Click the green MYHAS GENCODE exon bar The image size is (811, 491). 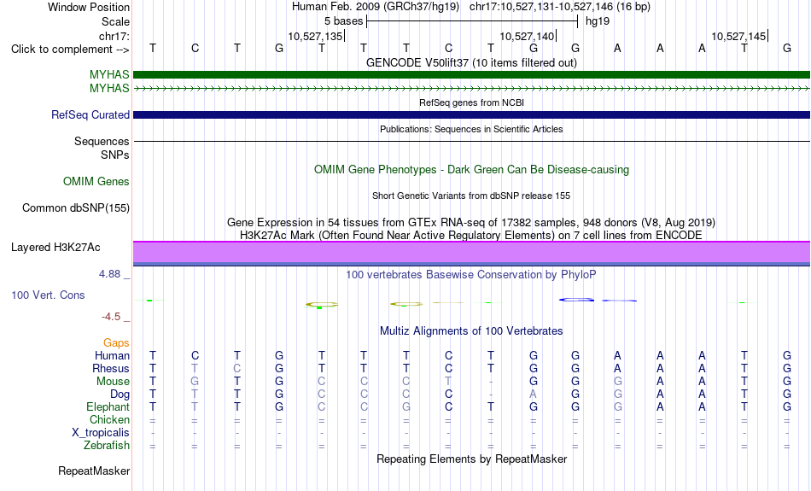coord(471,74)
